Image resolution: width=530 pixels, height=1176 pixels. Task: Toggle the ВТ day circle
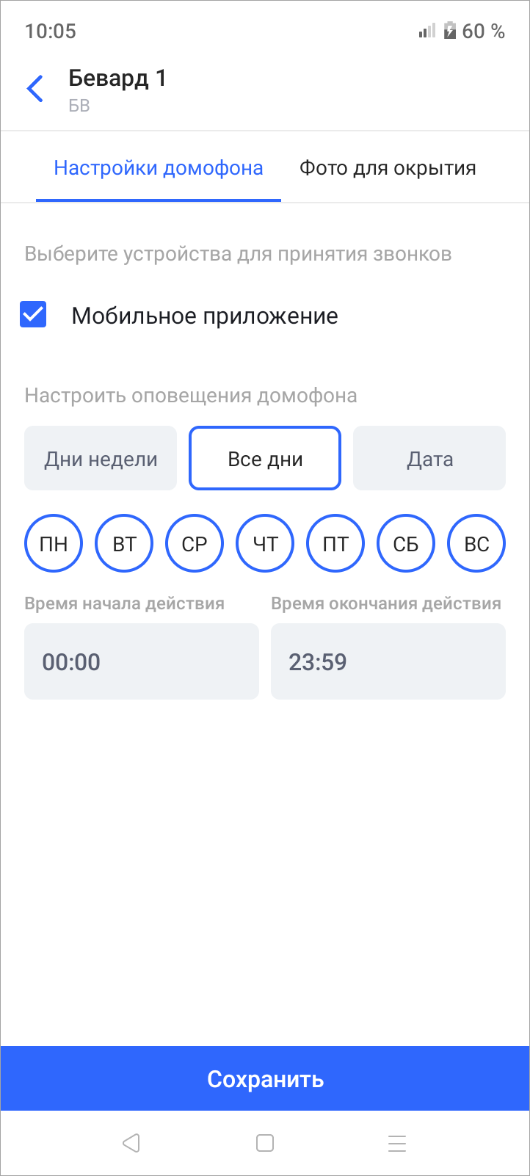point(124,544)
